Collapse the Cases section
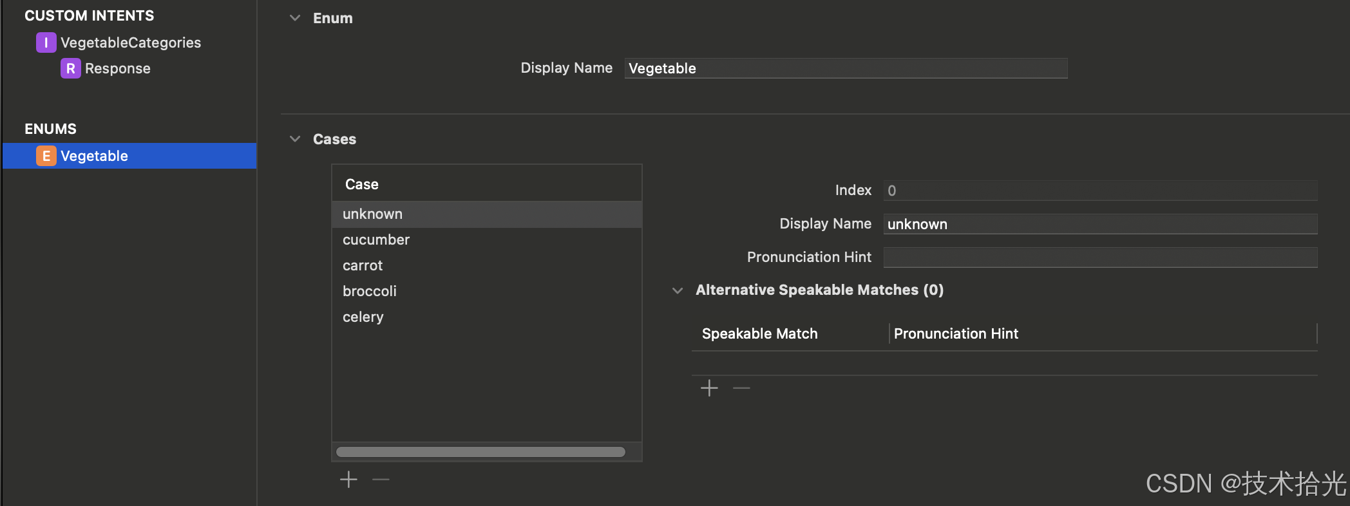This screenshot has height=506, width=1350. pos(295,139)
